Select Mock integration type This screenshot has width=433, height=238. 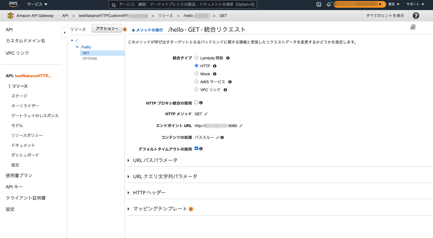196,74
